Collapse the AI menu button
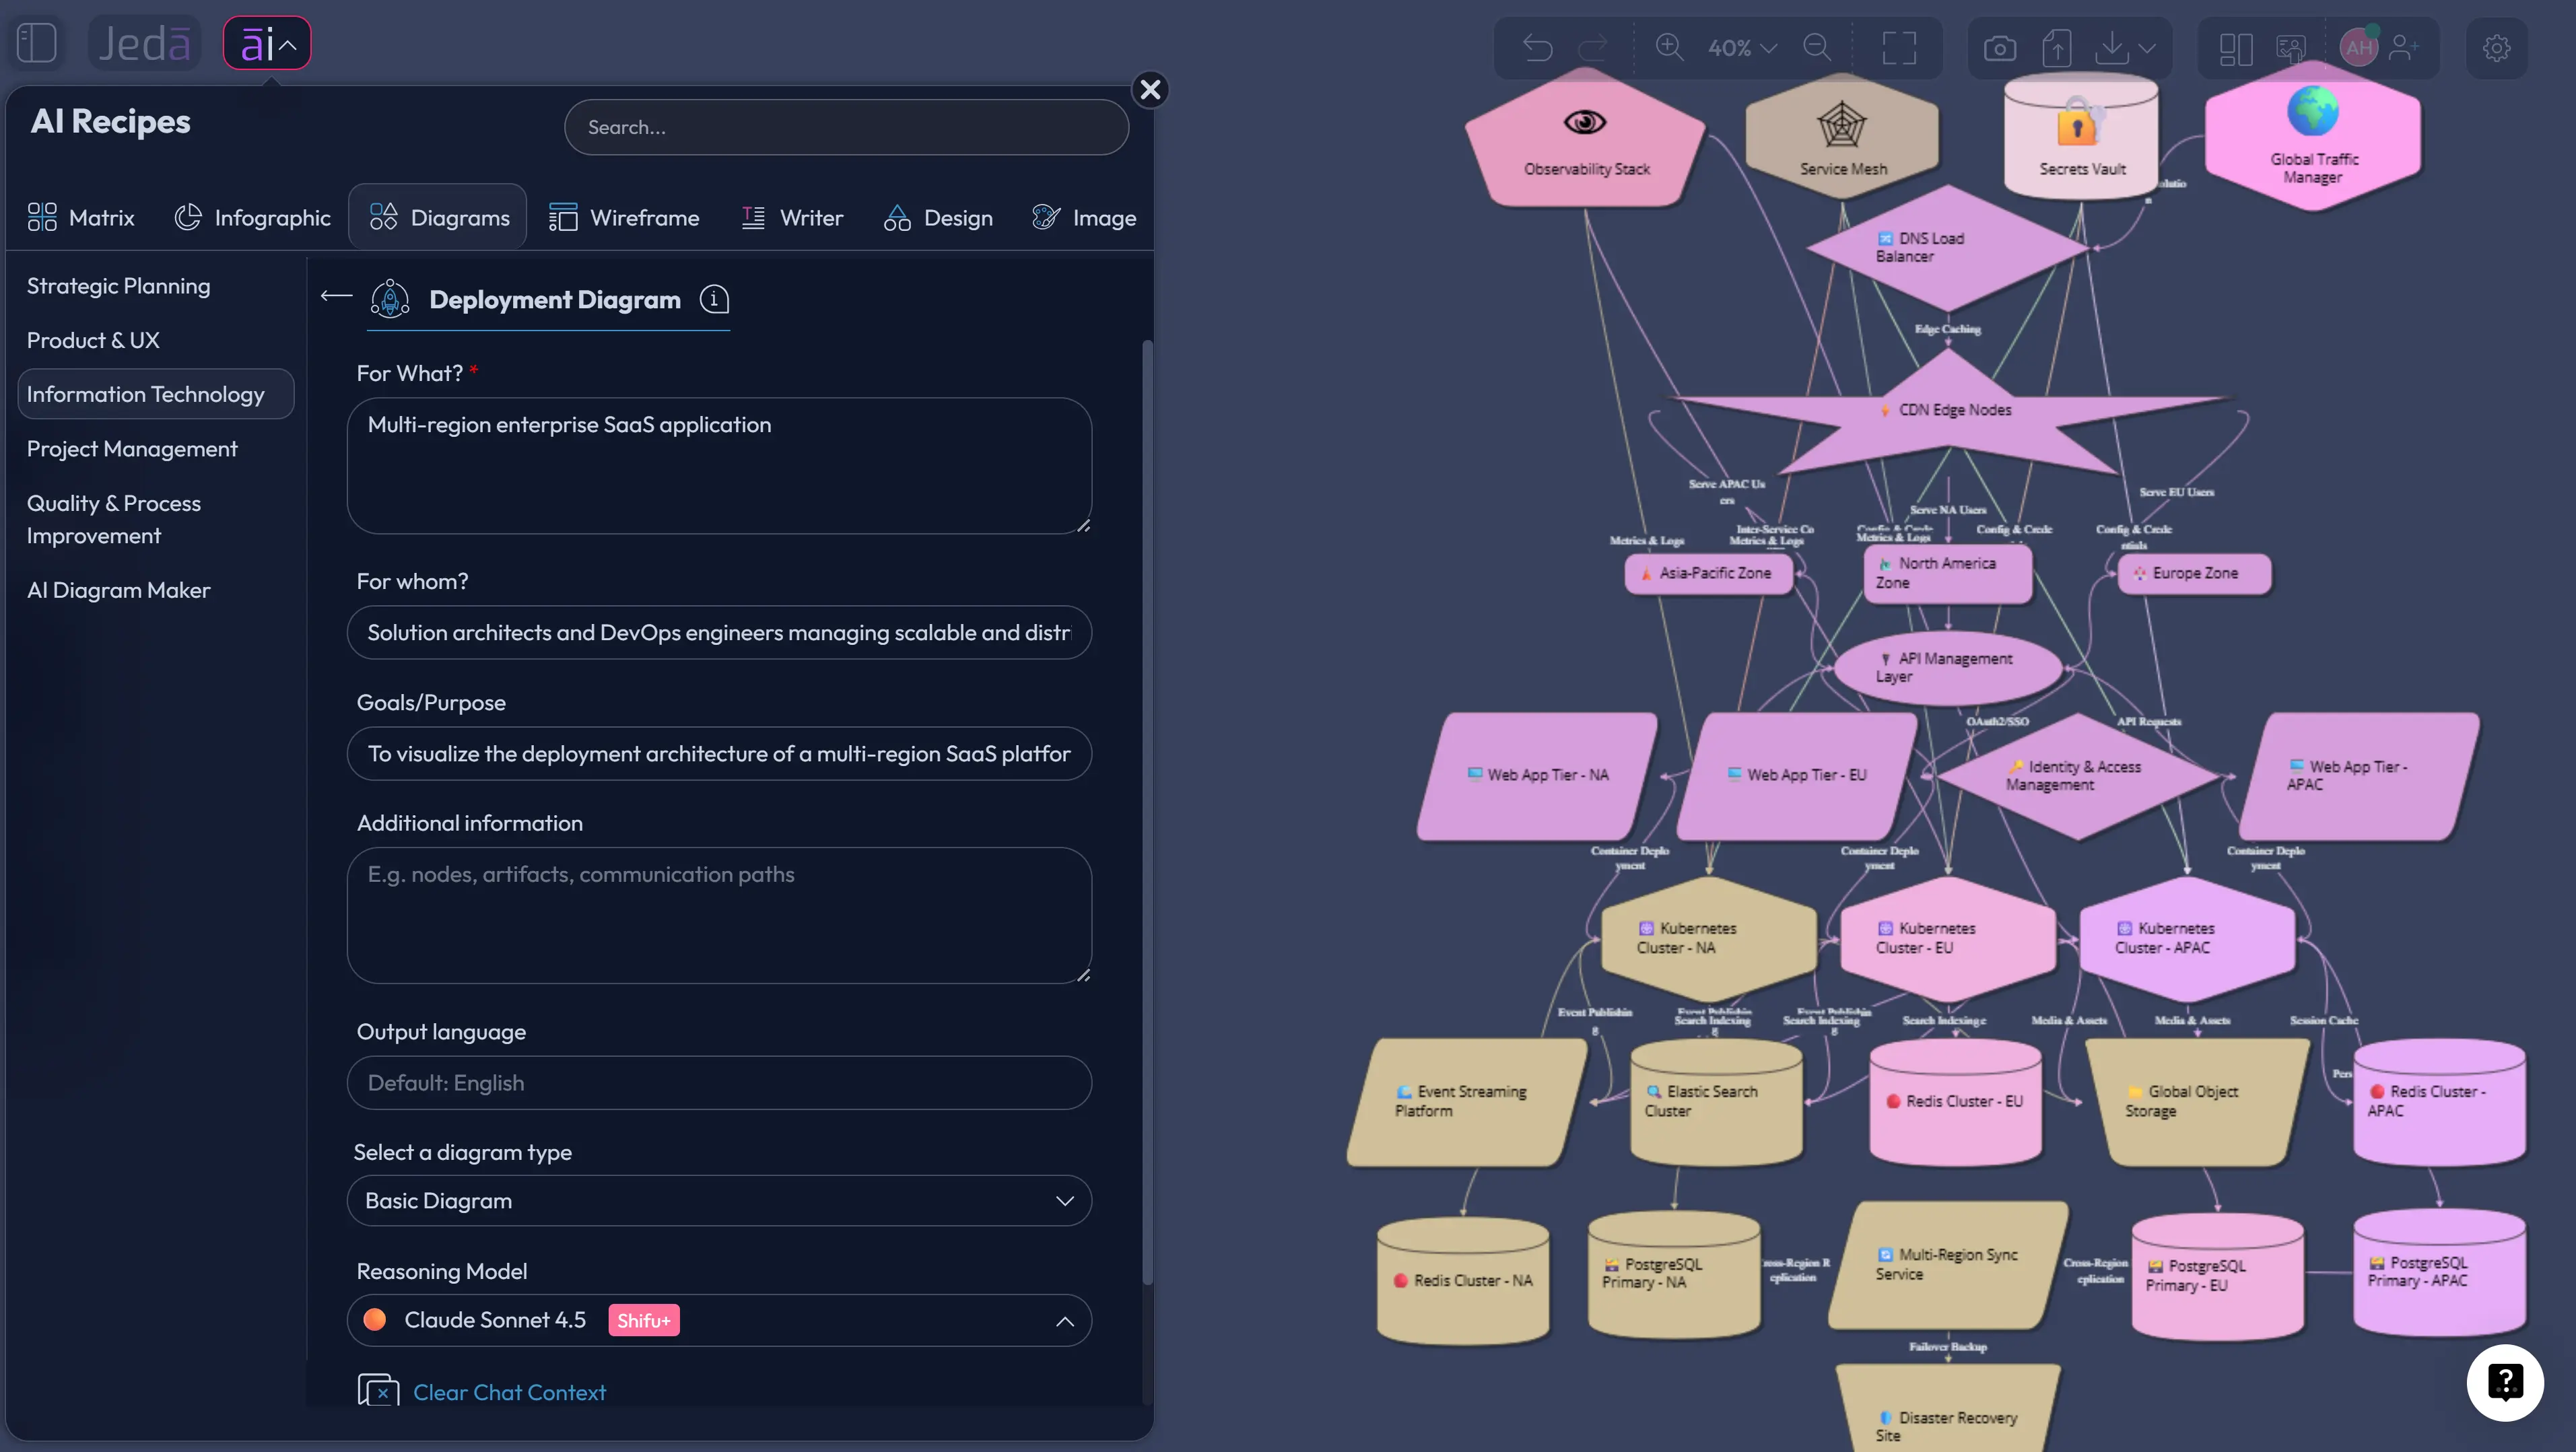 (267, 43)
